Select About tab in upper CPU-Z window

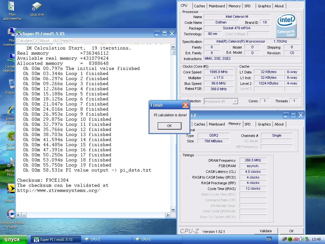click(x=279, y=6)
